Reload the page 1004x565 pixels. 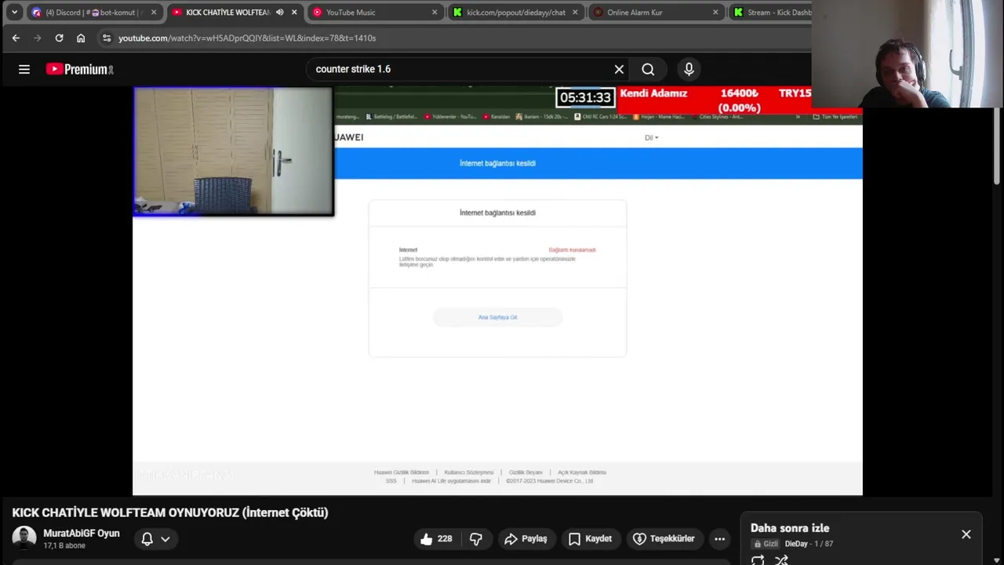[x=59, y=38]
